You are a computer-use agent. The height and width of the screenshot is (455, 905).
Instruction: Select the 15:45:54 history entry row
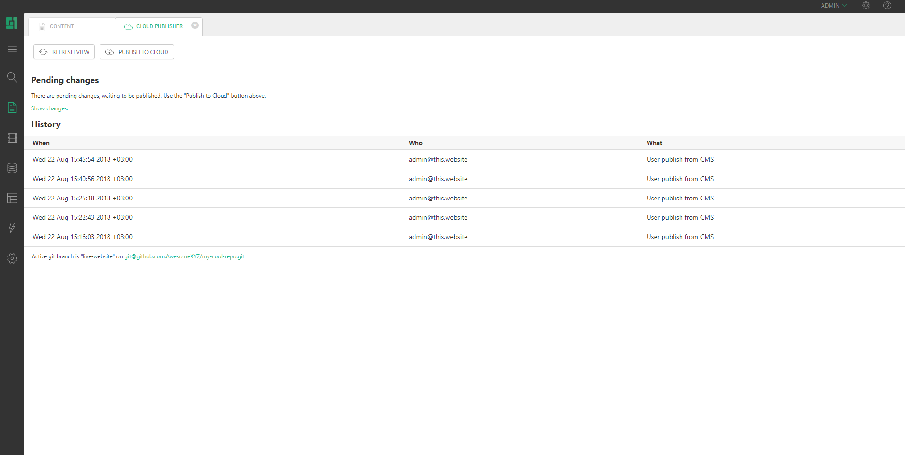coord(83,160)
